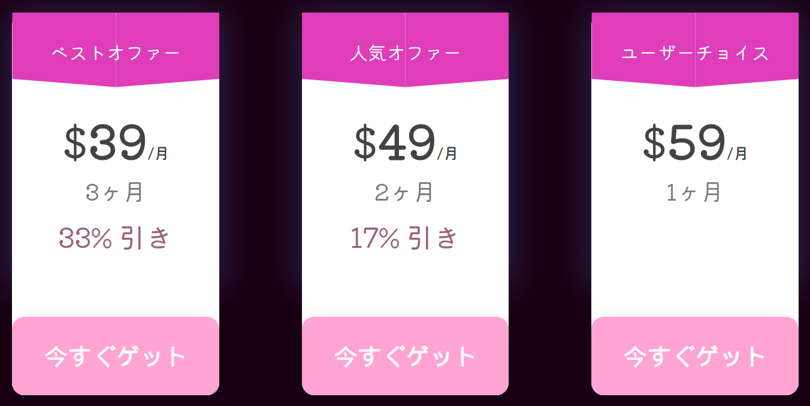
Task: Click dark gap between $49 and $59 cards
Action: point(550,204)
